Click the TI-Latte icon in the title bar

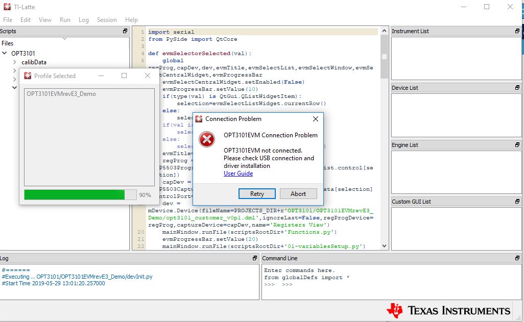pos(8,7)
